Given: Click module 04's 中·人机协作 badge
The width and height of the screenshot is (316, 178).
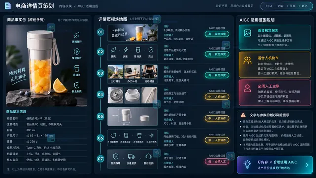Looking at the screenshot, I should coord(217,97).
